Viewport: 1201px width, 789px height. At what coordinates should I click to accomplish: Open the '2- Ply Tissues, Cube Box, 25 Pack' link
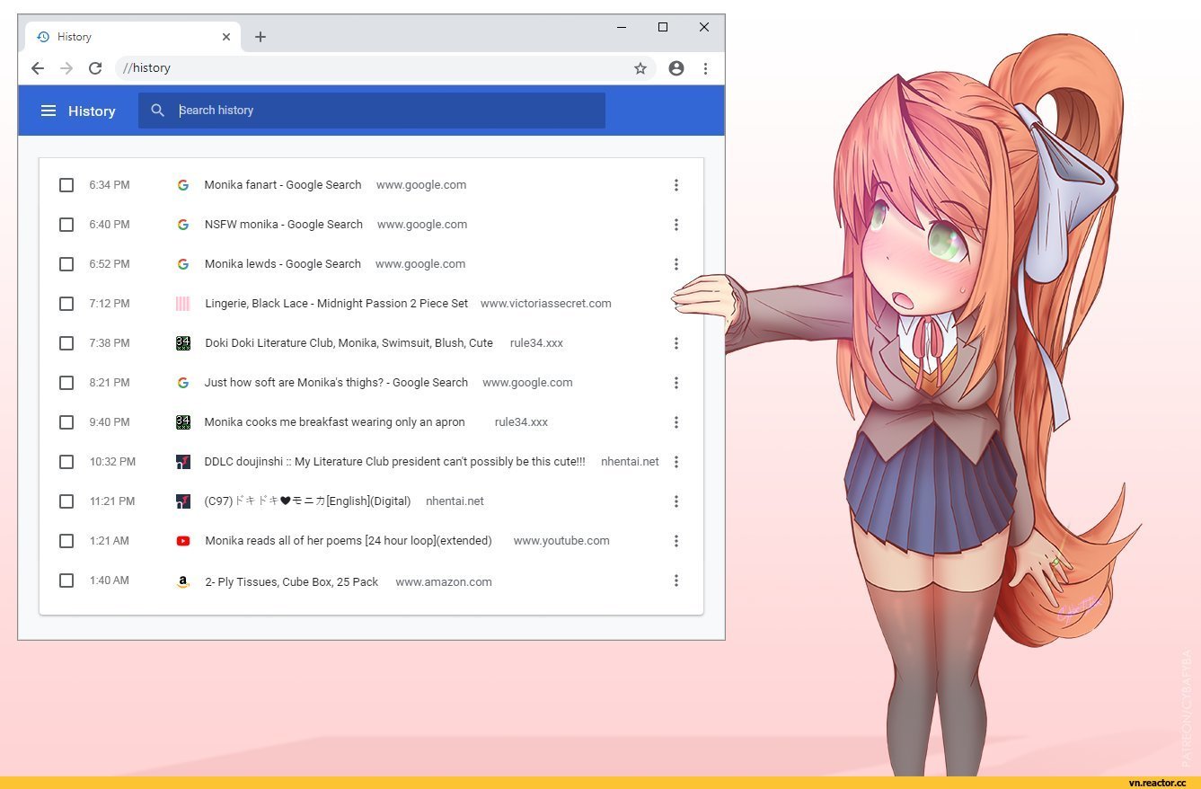(x=292, y=582)
